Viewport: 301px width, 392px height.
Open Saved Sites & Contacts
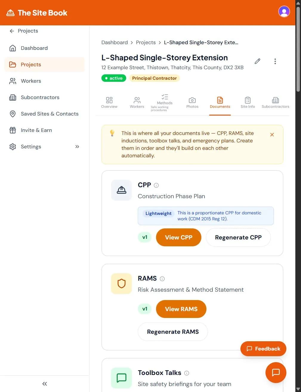50,114
